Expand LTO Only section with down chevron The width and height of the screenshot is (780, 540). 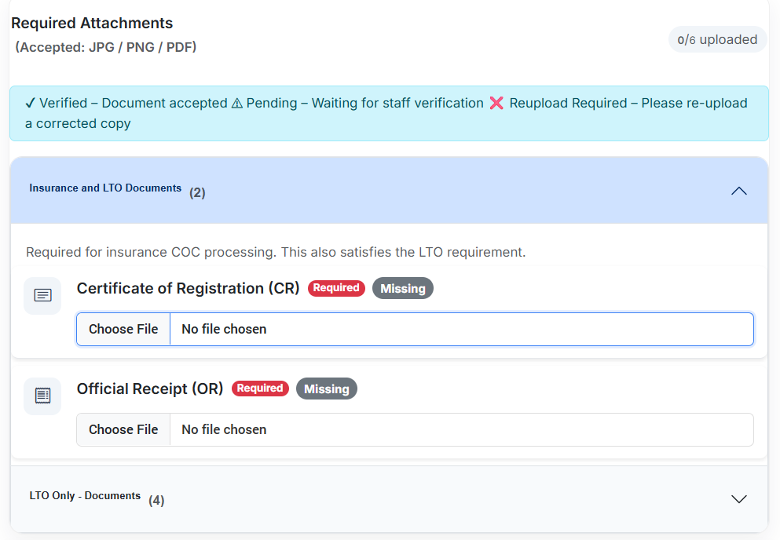click(x=738, y=499)
